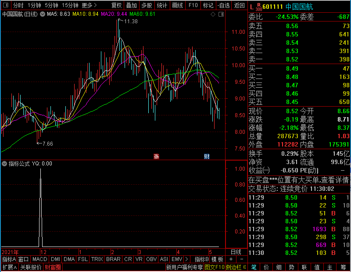Expand the 扩展 panel
Screen dimensions: 351x272
pyautogui.click(x=10, y=267)
